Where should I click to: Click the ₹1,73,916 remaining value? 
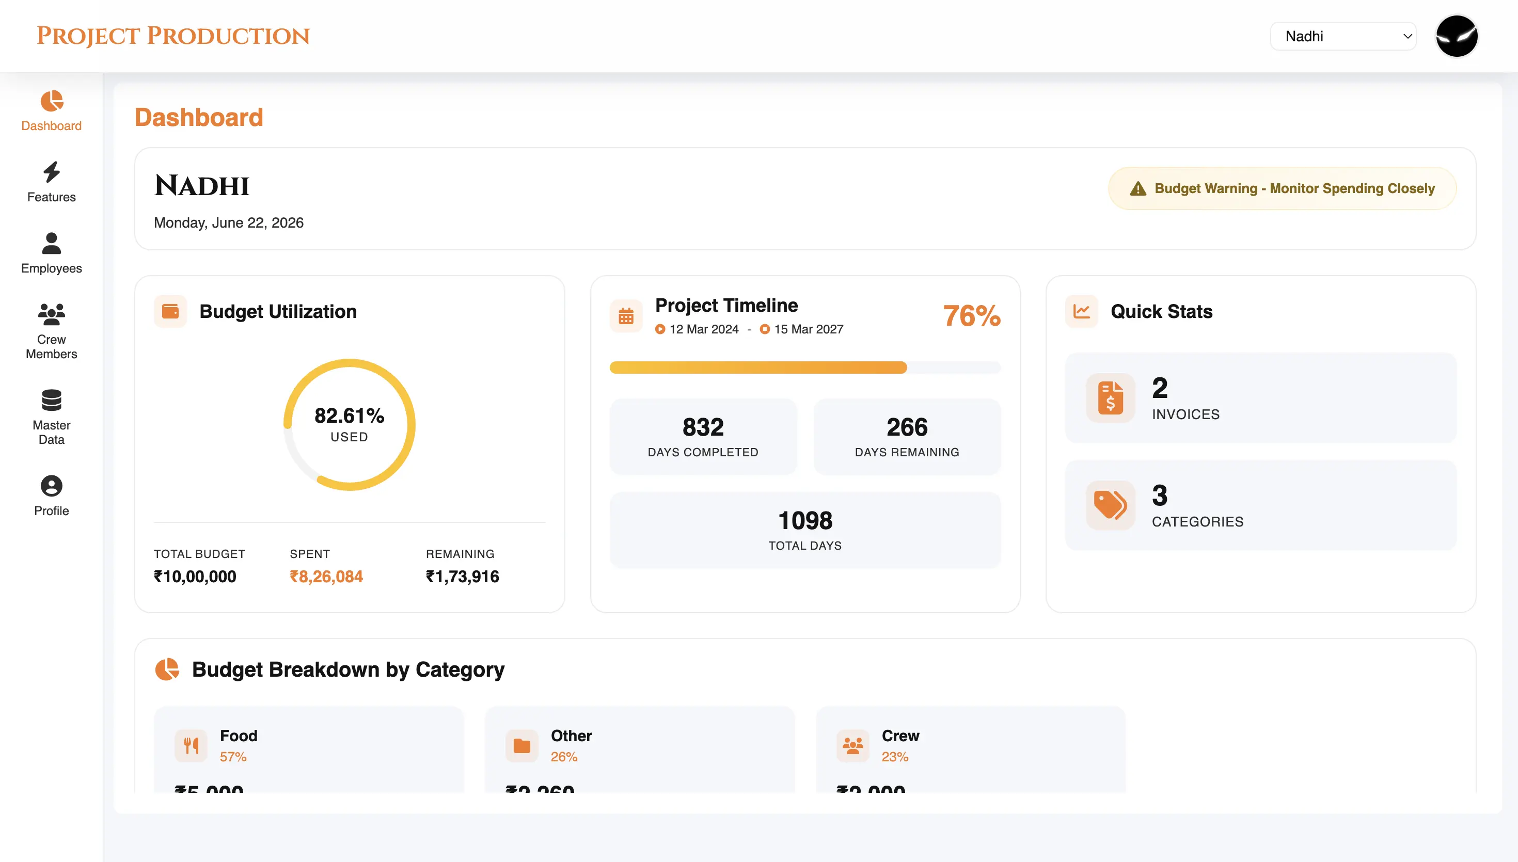click(463, 577)
